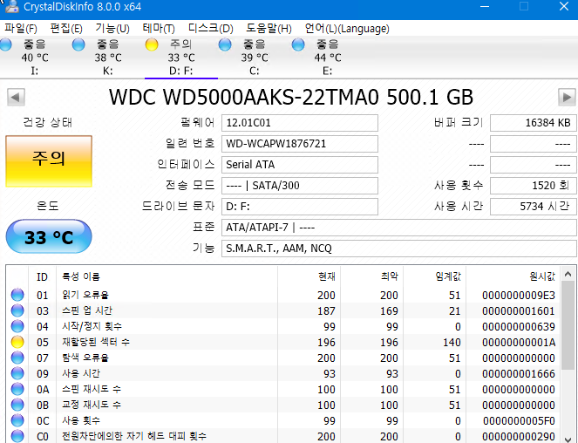Select the K: drive status icon

[x=78, y=44]
